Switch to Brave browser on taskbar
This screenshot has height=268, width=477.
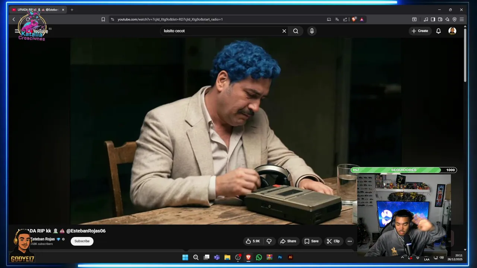click(x=249, y=257)
